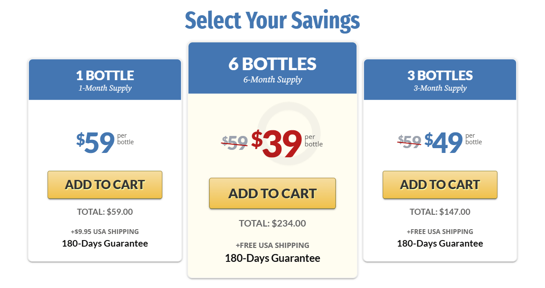Screen dimensions: 545x288
Task: Select the "6 BOTTLES" card header
Action: pos(272,64)
